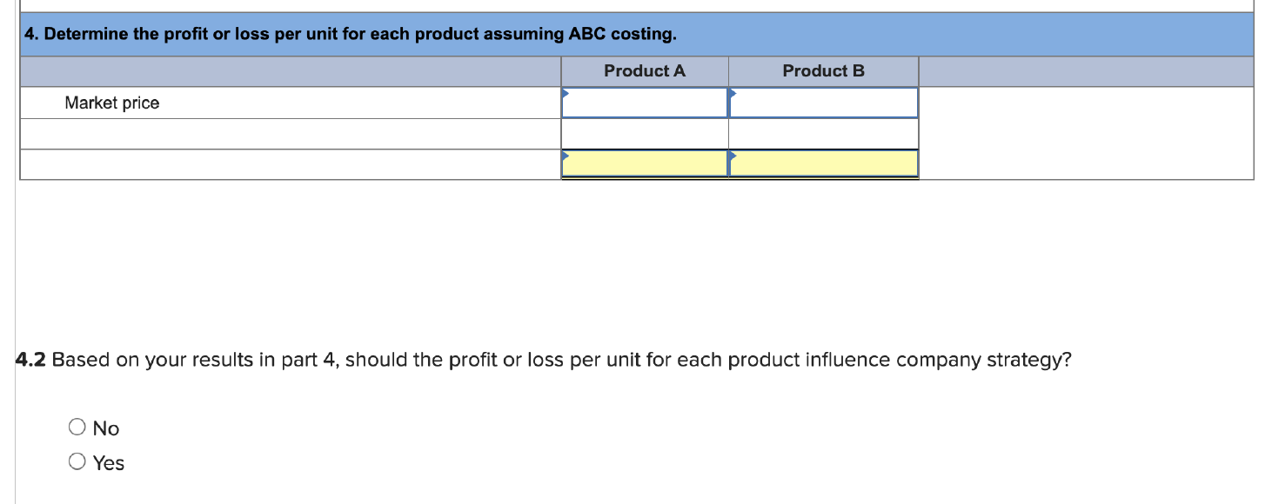1272x504 pixels.
Task: Click the question 4.2 text
Action: tap(539, 359)
